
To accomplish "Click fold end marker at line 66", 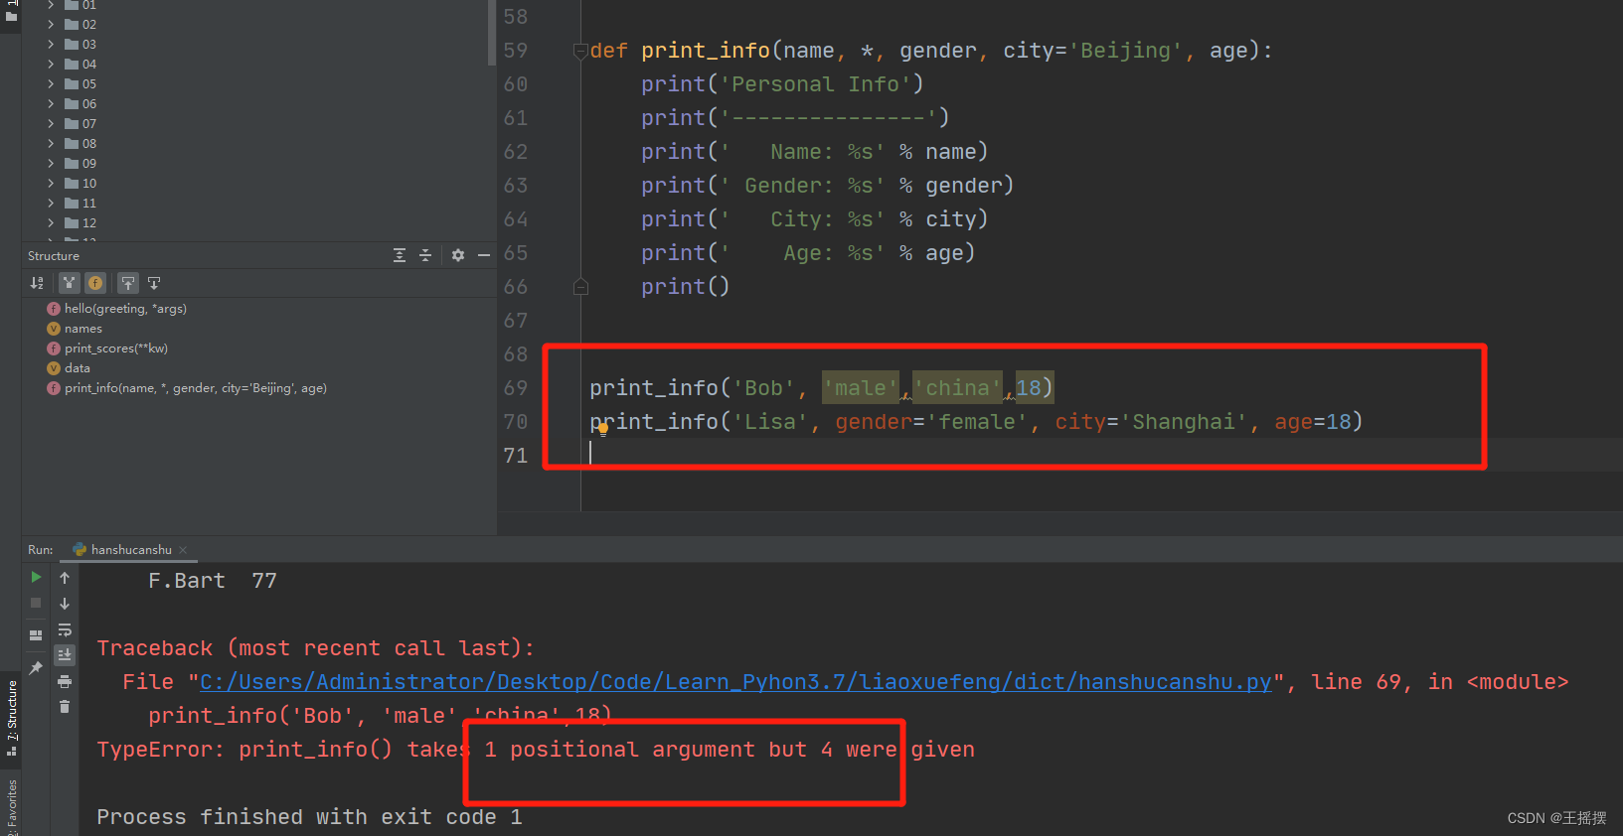I will 580,287.
